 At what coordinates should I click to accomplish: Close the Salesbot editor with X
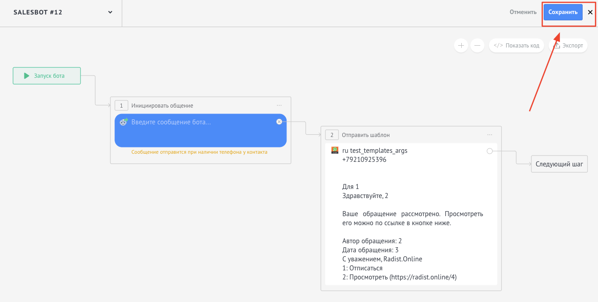[x=590, y=13]
